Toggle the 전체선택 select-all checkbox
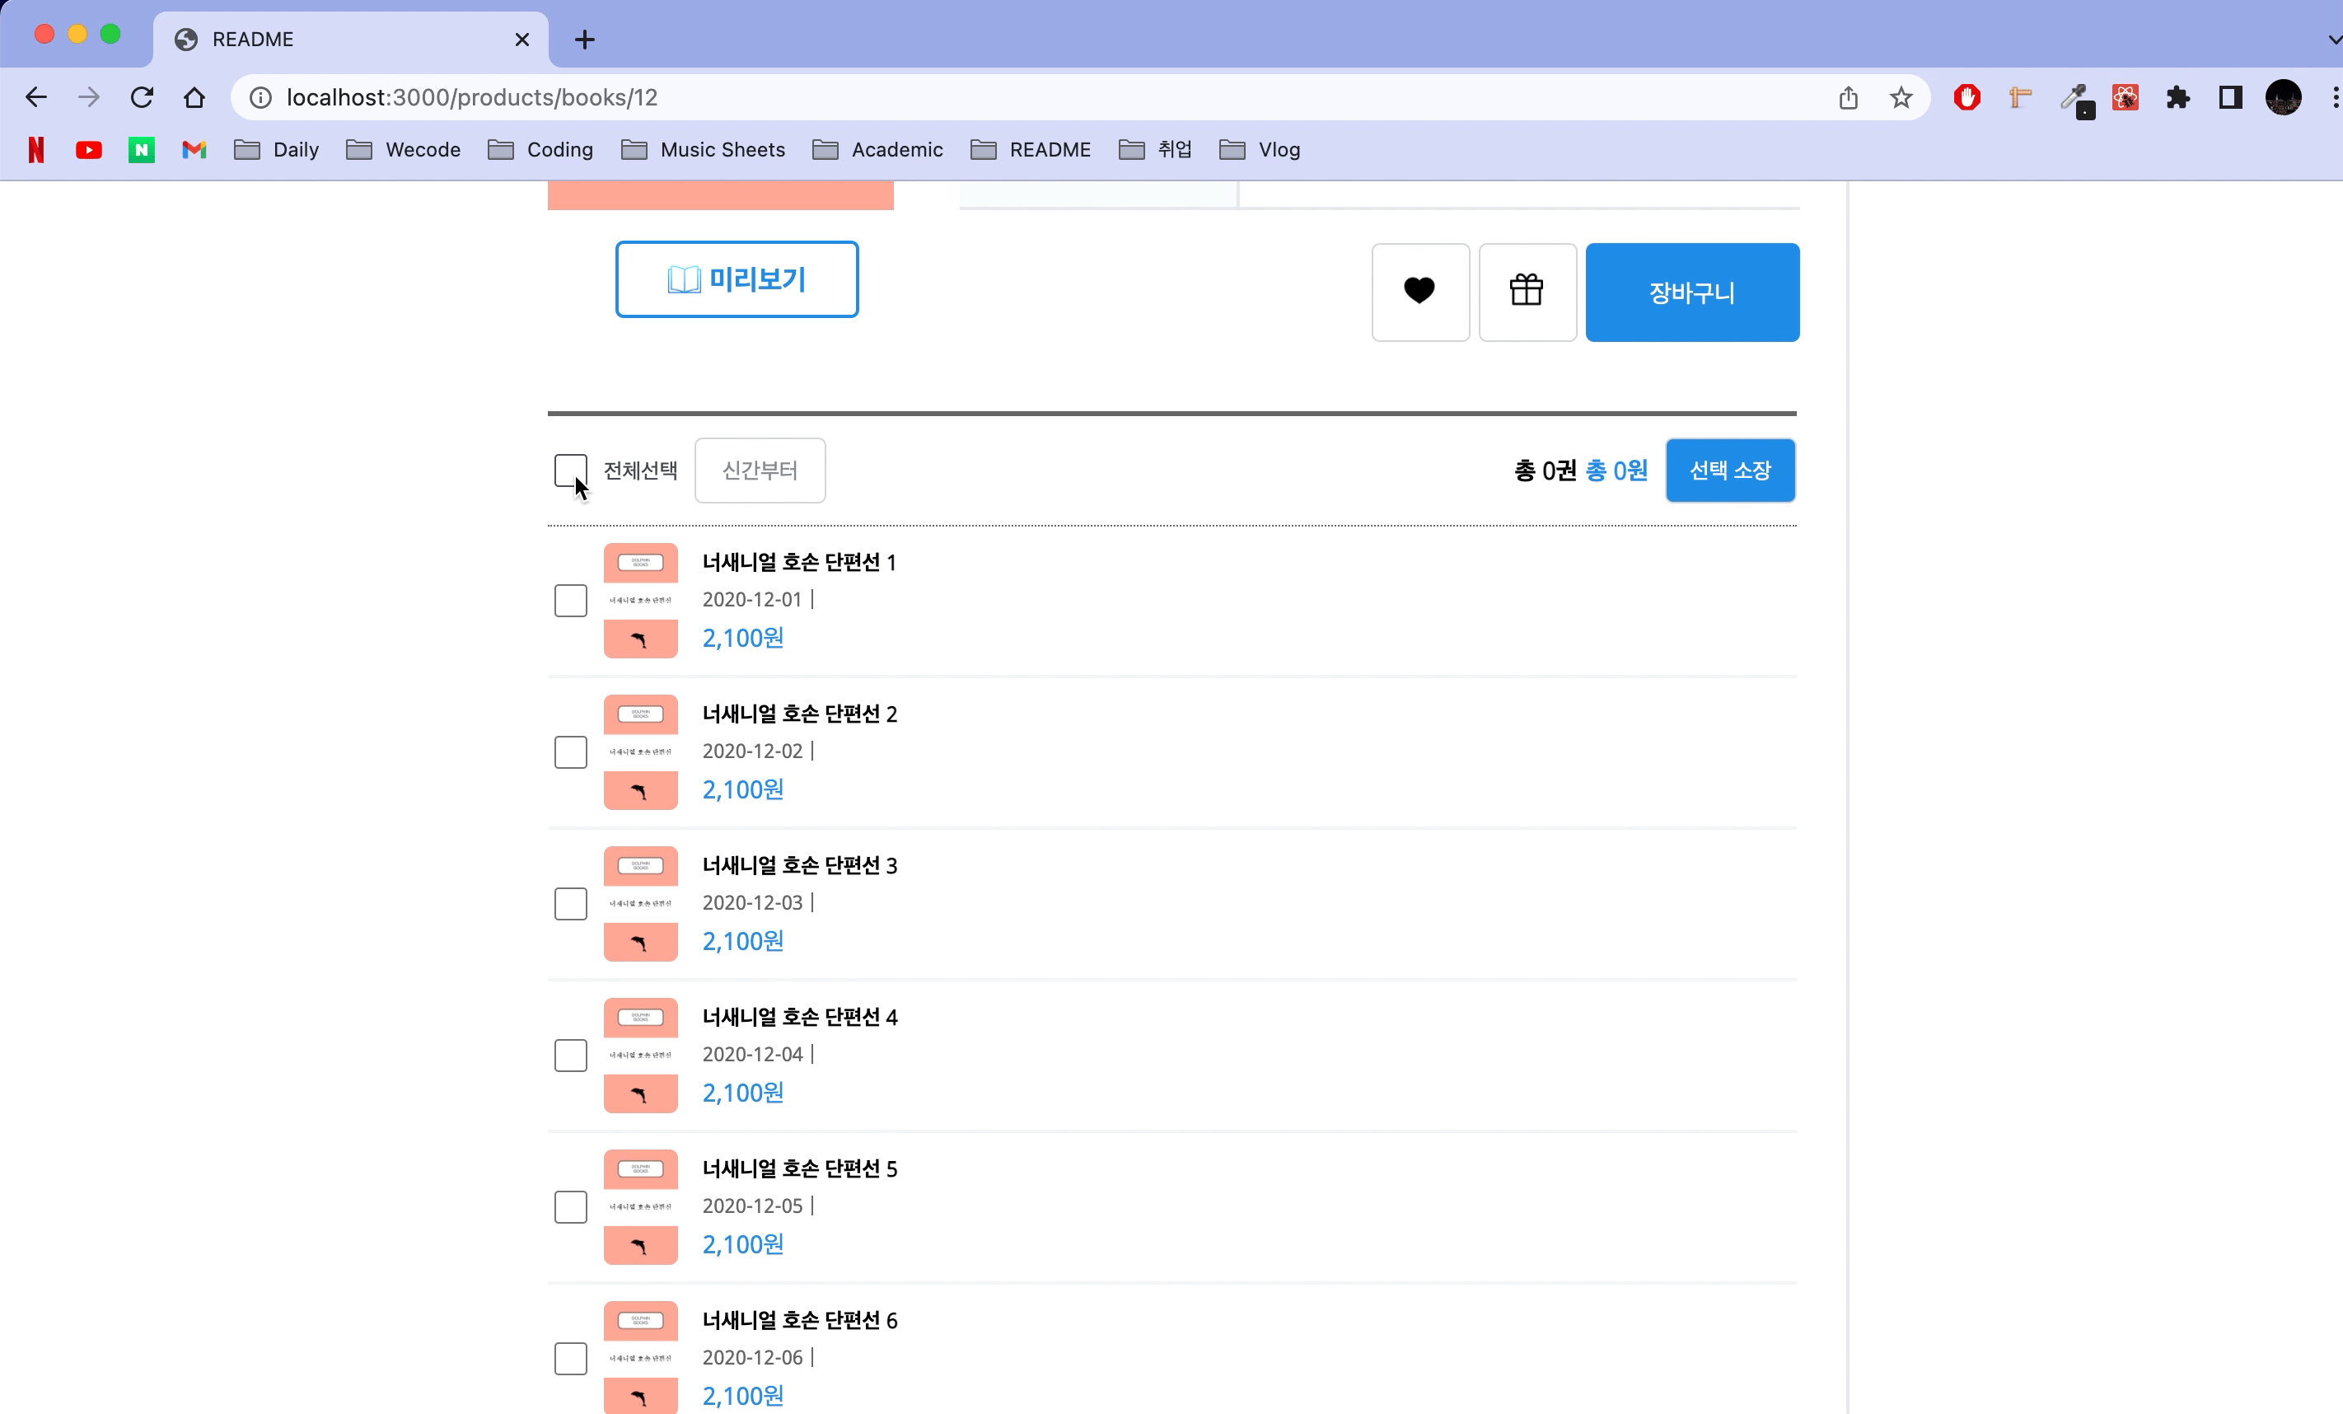Viewport: 2343px width, 1414px height. pyautogui.click(x=571, y=470)
